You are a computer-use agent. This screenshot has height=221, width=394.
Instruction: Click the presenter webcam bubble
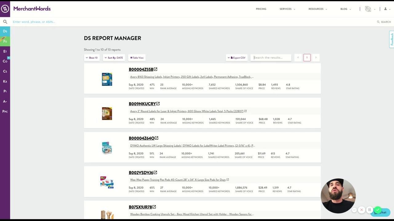[338, 196]
